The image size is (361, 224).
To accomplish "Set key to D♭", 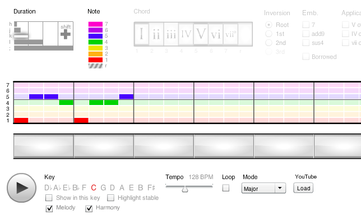I will (x=48, y=188).
